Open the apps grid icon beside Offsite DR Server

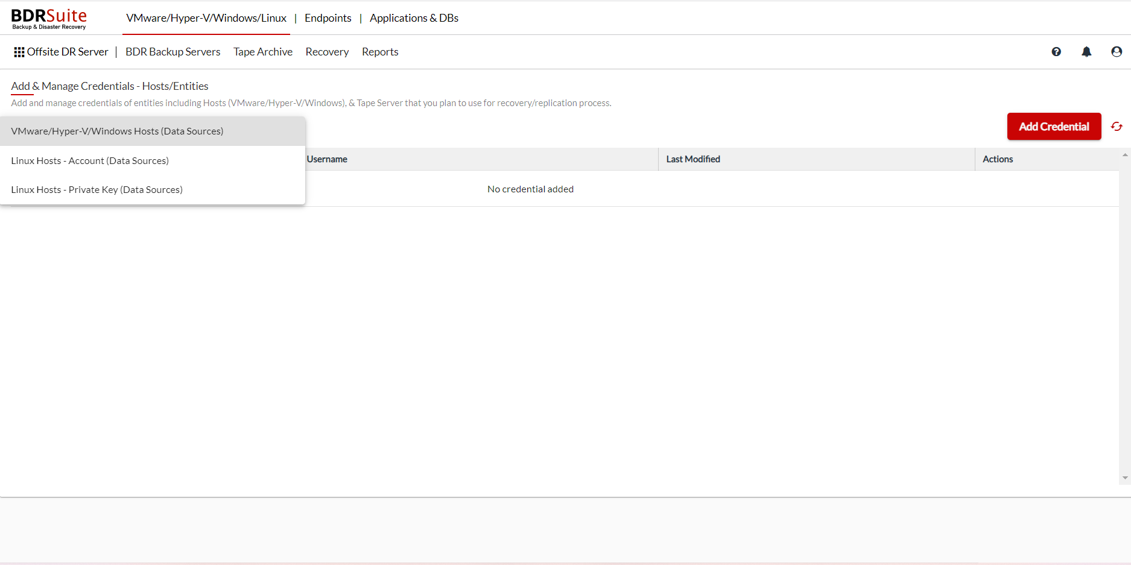19,52
